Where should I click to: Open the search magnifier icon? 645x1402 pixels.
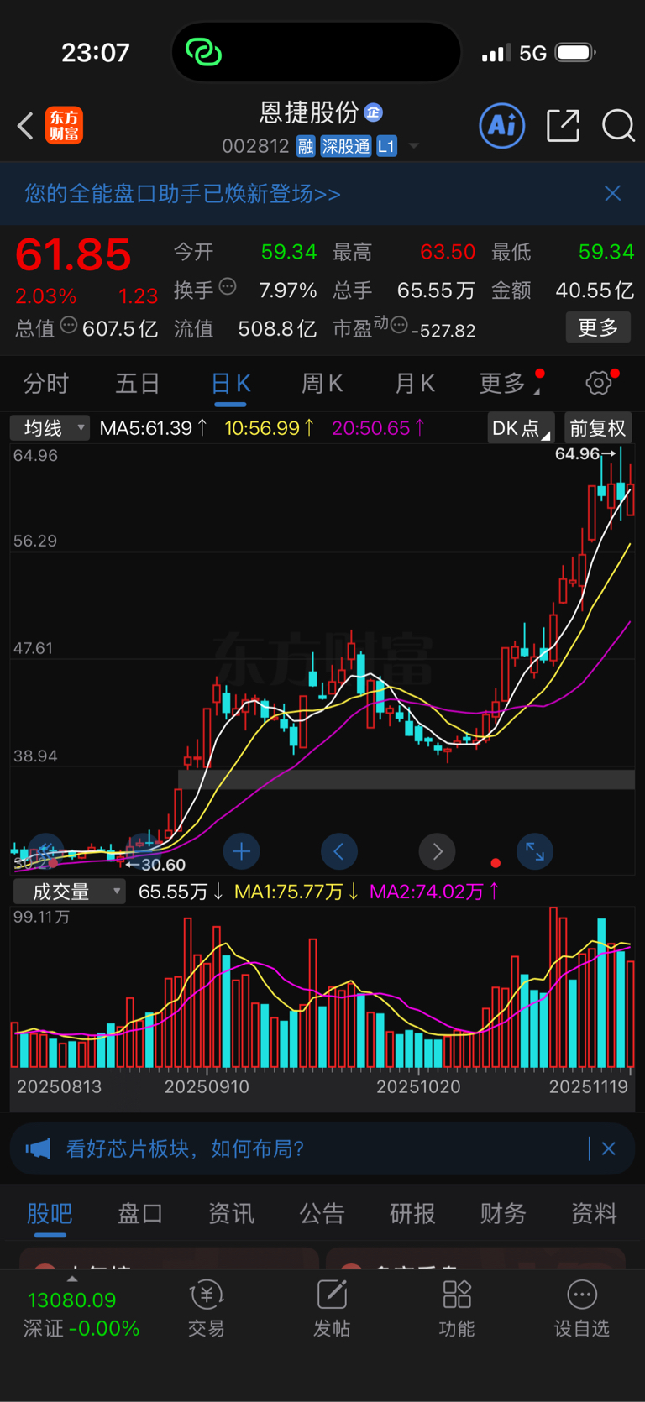pos(618,126)
